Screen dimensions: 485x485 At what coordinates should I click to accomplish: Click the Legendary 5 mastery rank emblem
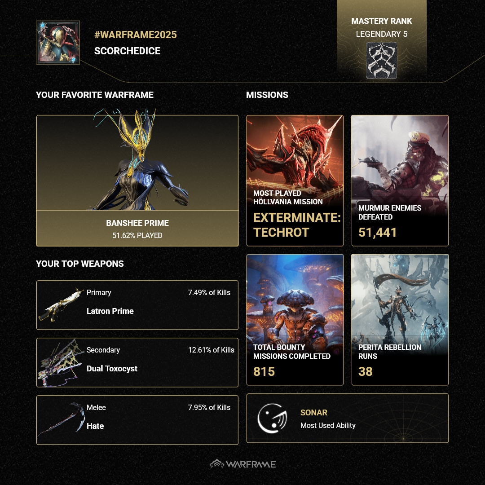coord(381,60)
